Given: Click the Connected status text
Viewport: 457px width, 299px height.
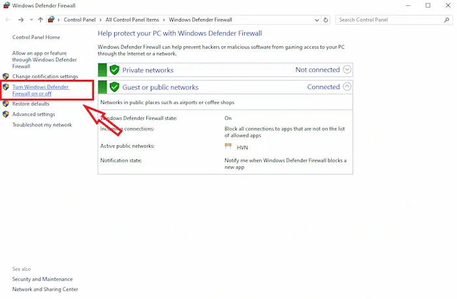Looking at the screenshot, I should (323, 87).
